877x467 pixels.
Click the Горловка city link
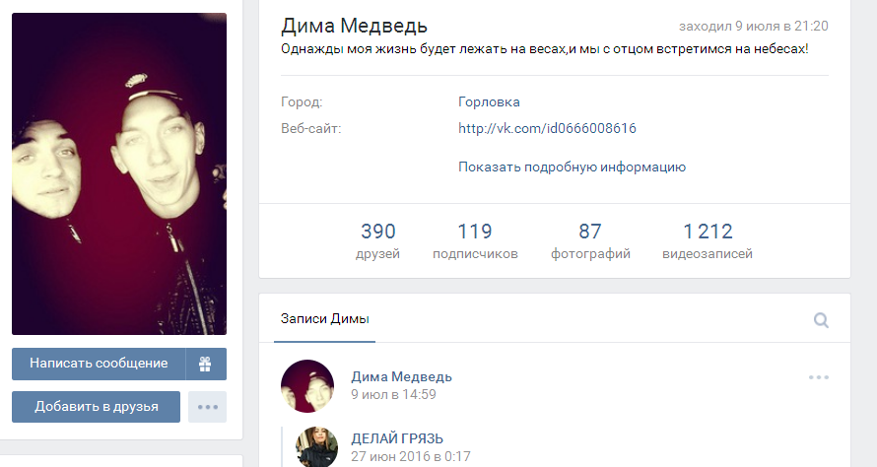489,102
